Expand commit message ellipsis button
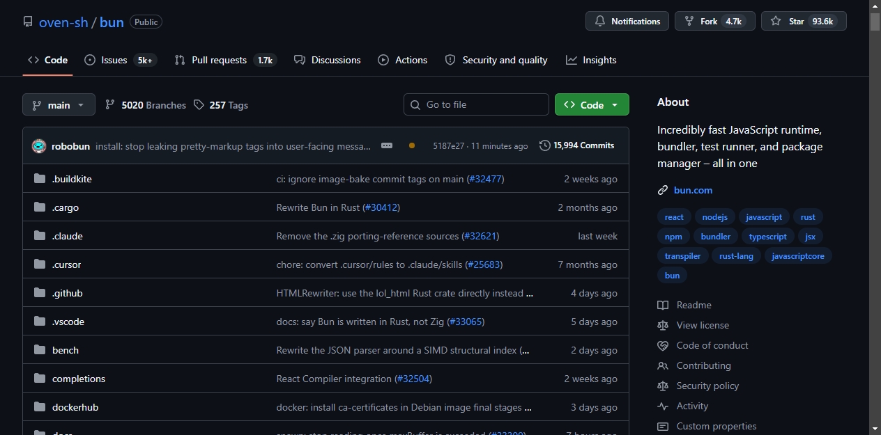881x435 pixels. tap(387, 145)
